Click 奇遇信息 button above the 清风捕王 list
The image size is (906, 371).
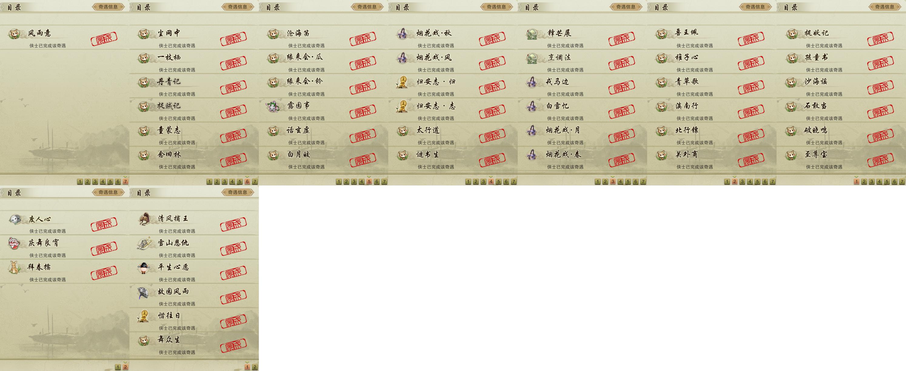[238, 192]
